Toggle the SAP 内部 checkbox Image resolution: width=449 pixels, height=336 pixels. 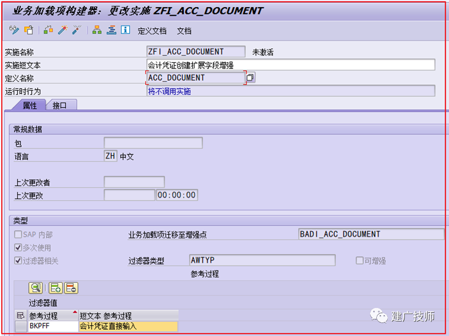[x=18, y=234]
